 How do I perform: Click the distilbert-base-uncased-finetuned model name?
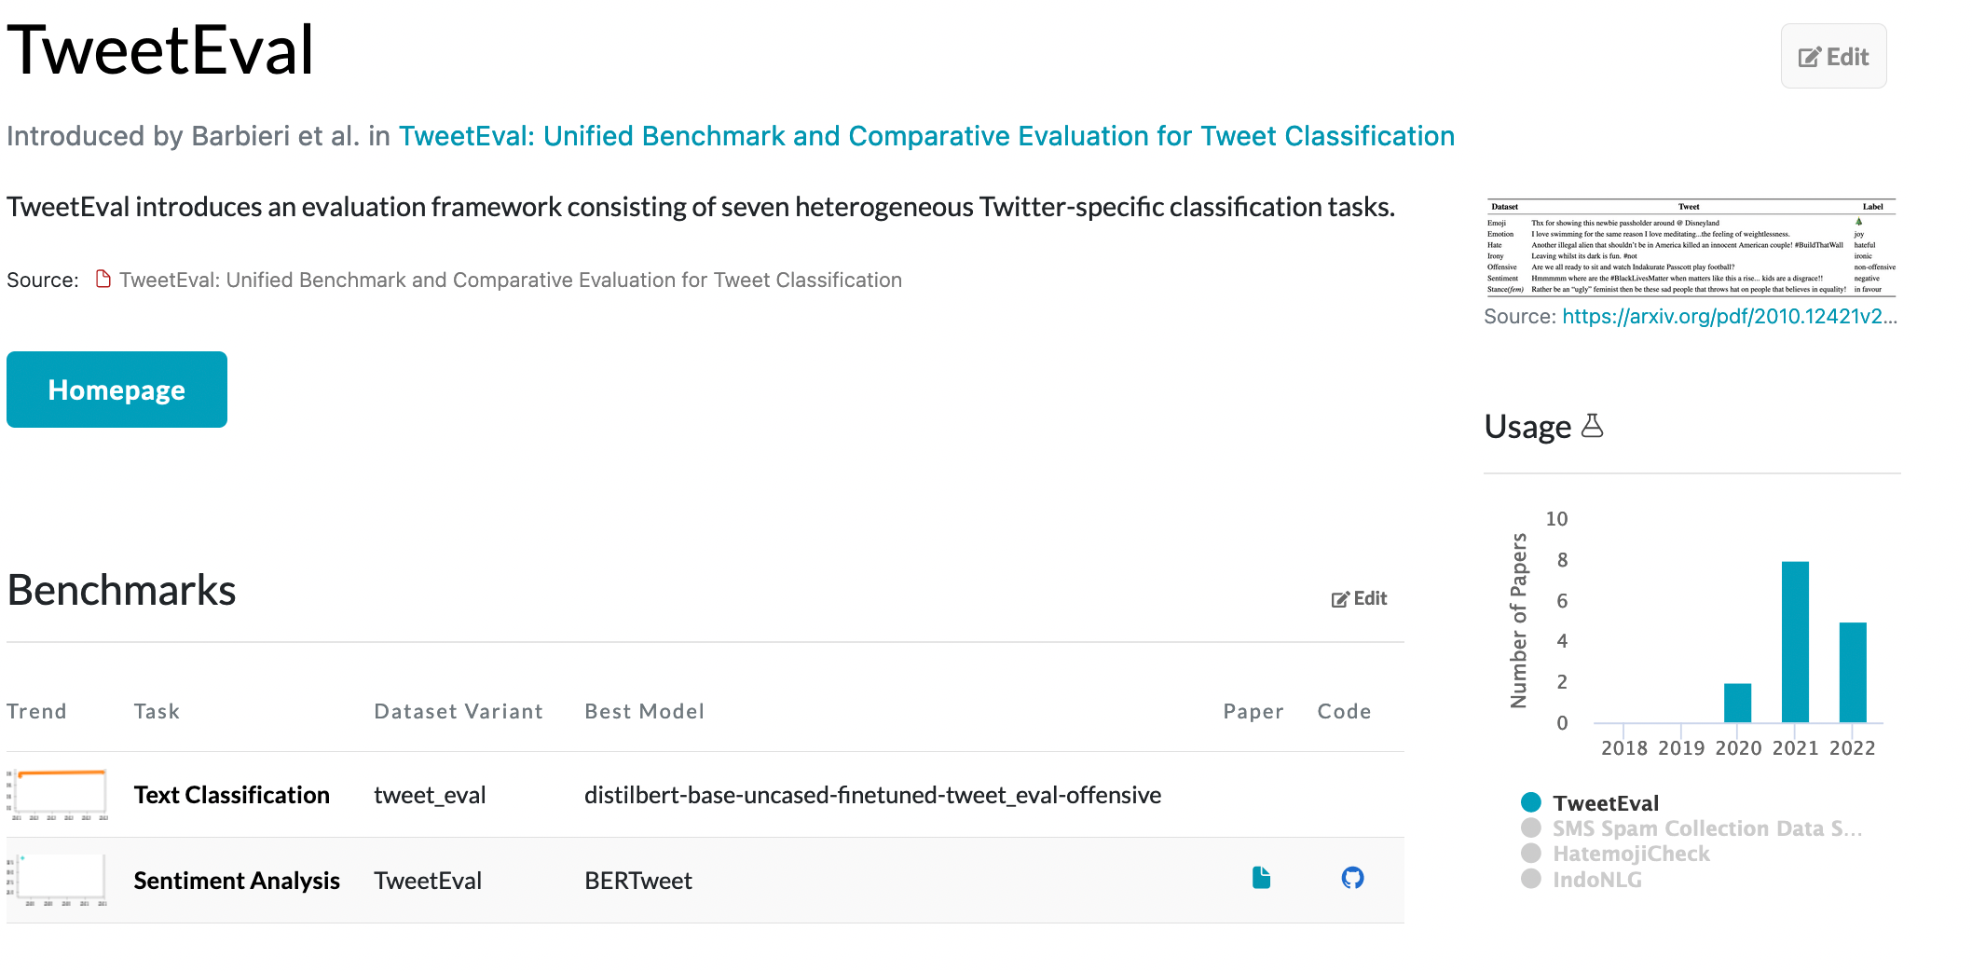coord(872,795)
